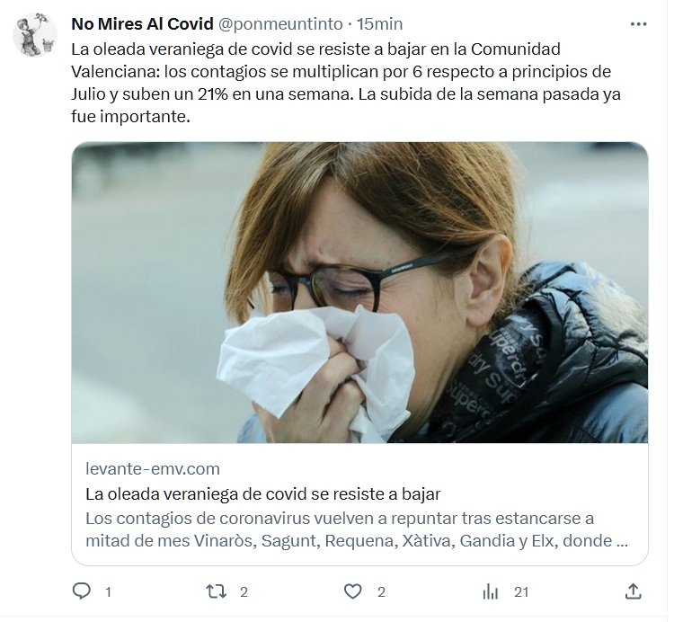This screenshot has height=622, width=674.
Task: Open the tweet via the 15min timestamp
Action: point(380,23)
